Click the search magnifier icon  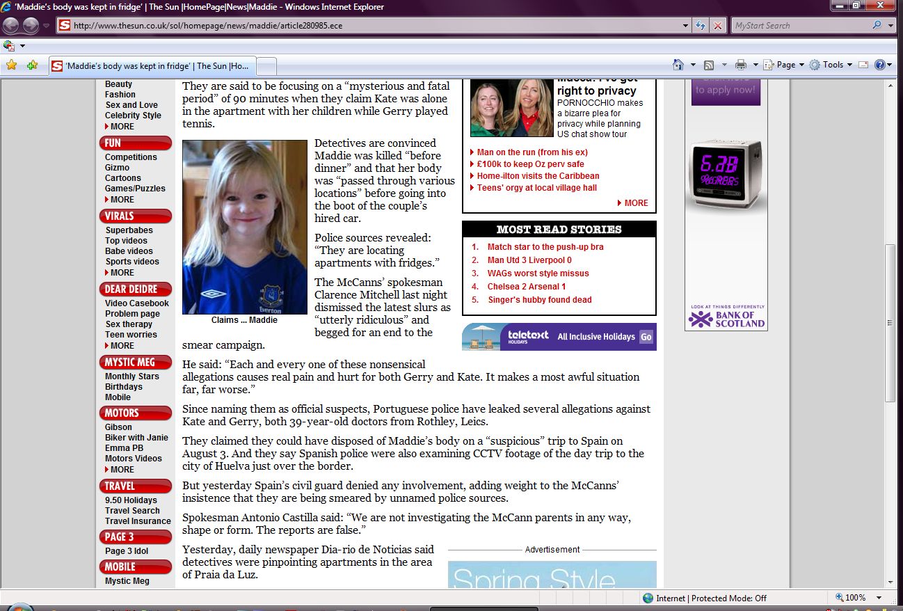pos(877,26)
